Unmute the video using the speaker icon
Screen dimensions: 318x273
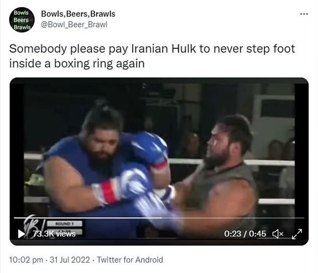coord(278,234)
